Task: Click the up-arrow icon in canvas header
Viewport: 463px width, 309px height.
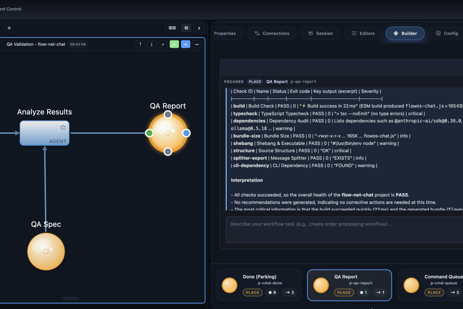Action: click(x=140, y=44)
